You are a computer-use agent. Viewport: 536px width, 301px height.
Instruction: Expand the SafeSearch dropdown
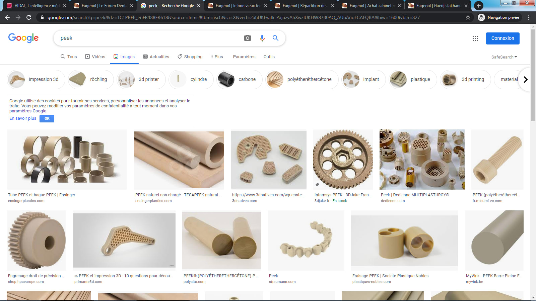pos(504,57)
